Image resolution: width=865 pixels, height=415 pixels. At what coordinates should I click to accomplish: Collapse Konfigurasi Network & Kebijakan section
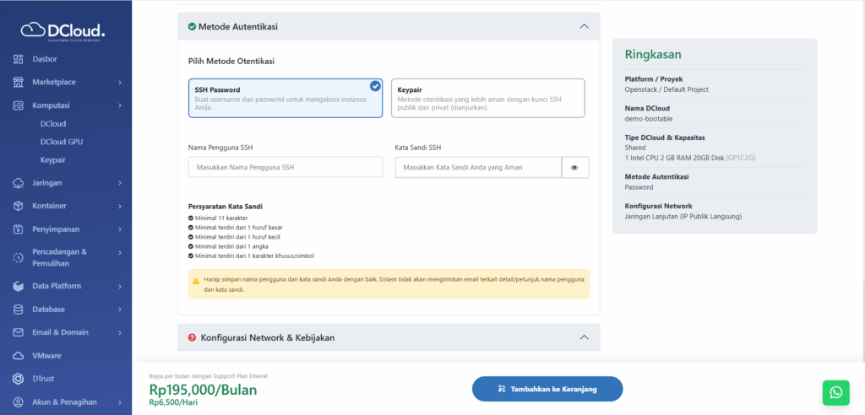(x=584, y=337)
